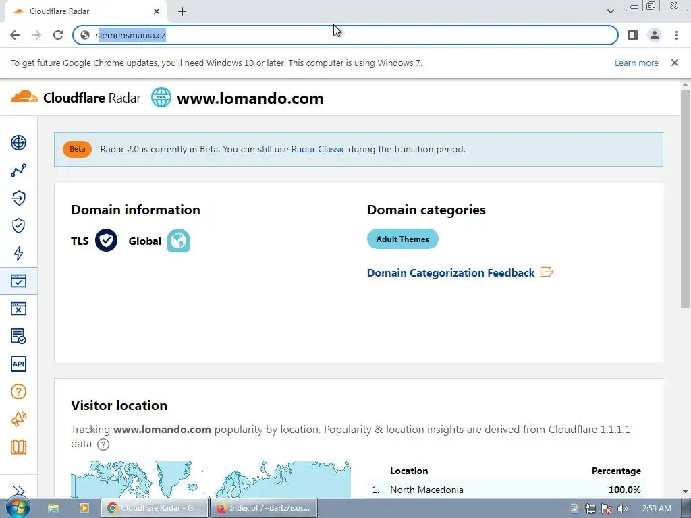Open the Radar Classic link
Screen dimensions: 691x518
[x=319, y=149]
